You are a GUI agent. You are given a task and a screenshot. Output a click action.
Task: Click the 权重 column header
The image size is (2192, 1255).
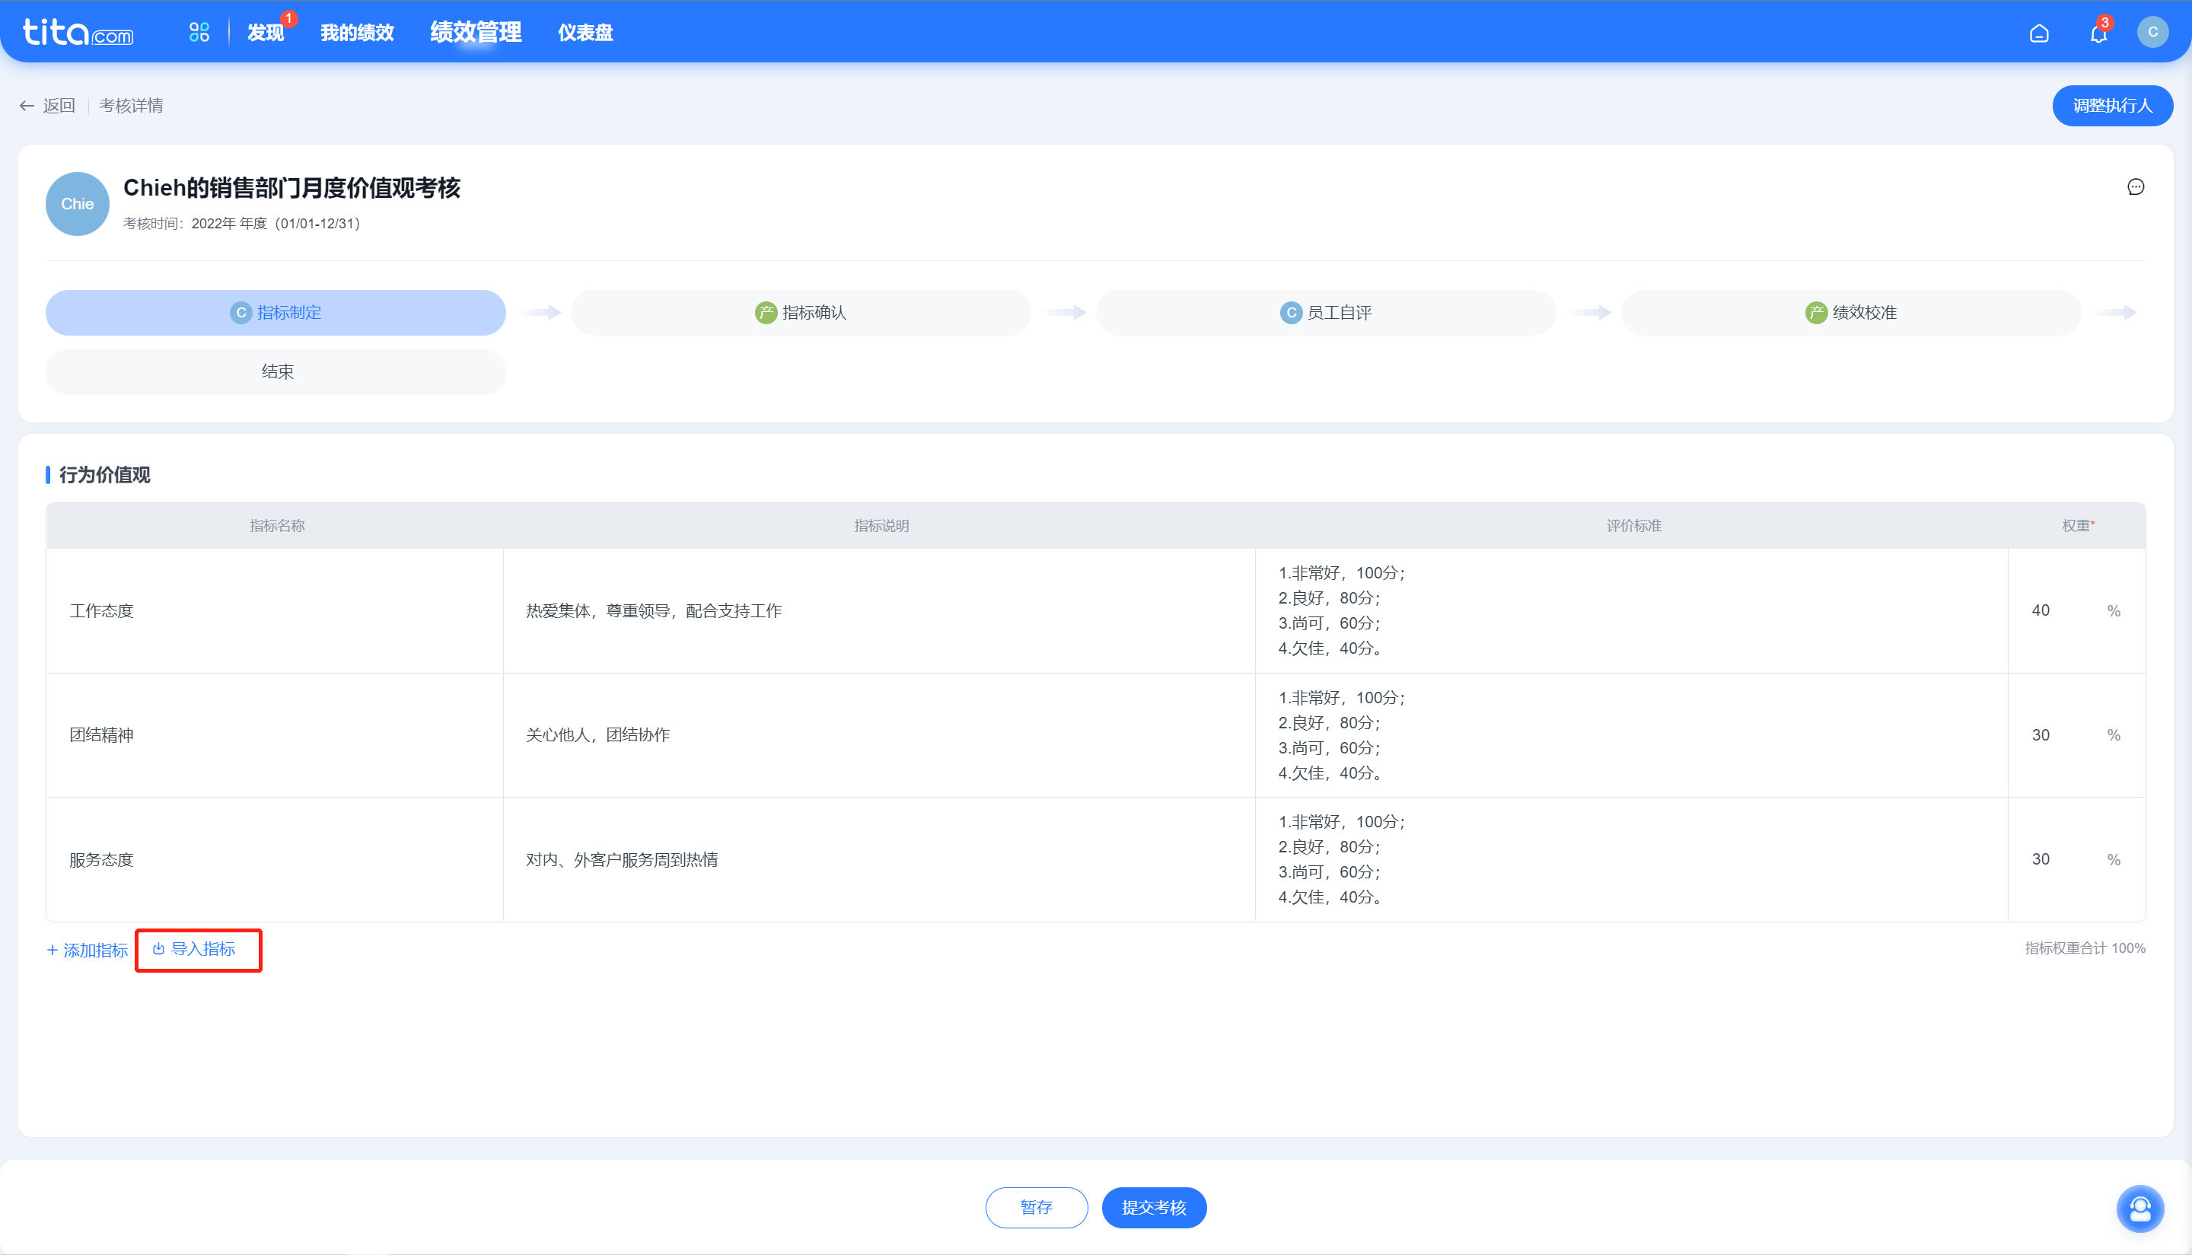coord(2077,526)
